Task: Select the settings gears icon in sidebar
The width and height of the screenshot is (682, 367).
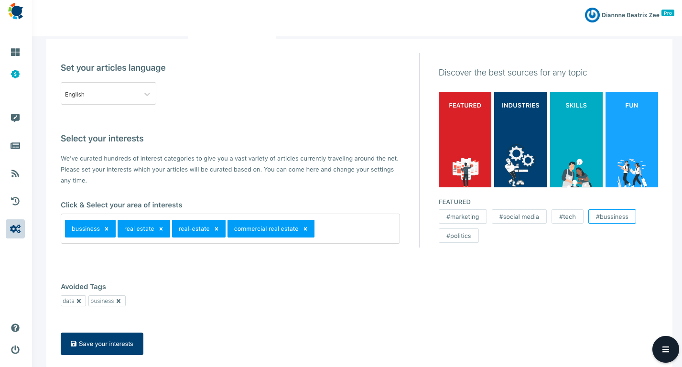Action: (15, 229)
